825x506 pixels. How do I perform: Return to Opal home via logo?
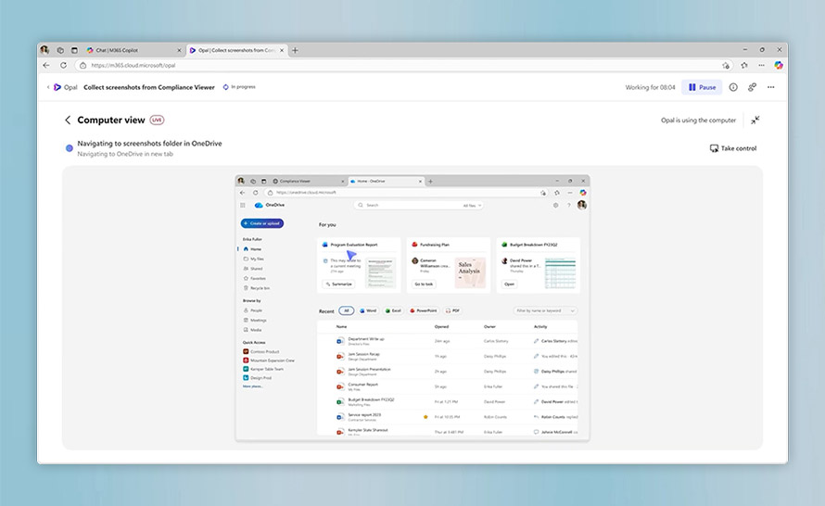coord(66,87)
